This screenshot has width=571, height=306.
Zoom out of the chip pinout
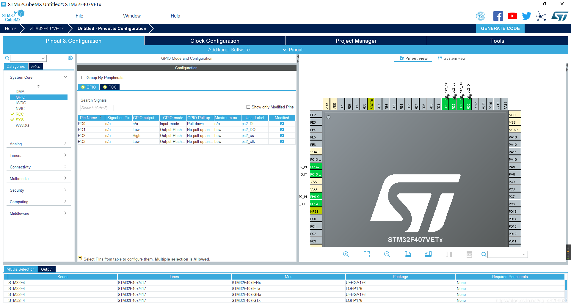click(387, 254)
